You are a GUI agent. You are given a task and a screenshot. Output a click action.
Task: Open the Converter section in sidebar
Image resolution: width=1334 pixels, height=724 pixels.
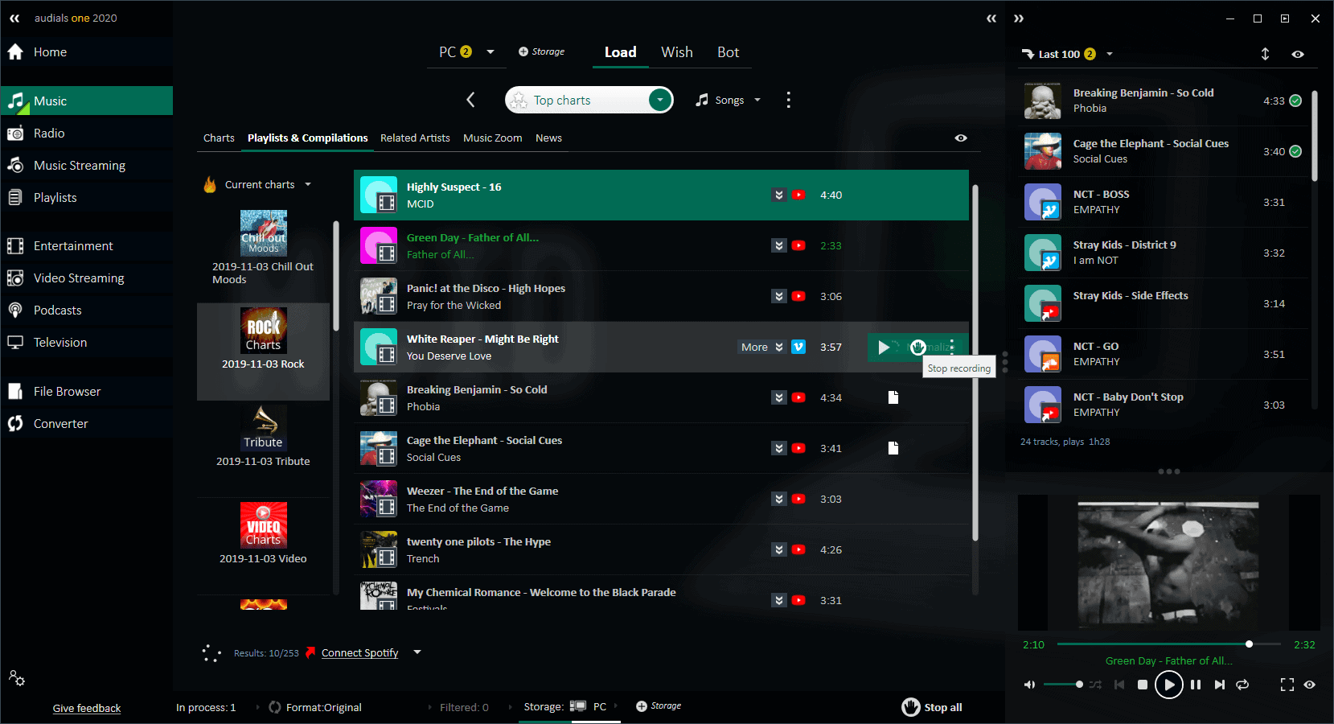tap(60, 424)
